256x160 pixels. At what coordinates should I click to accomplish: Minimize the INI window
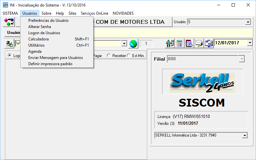219,5
